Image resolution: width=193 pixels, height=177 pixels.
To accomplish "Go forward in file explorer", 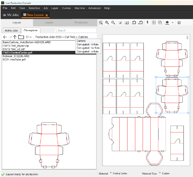I will click(10, 37).
